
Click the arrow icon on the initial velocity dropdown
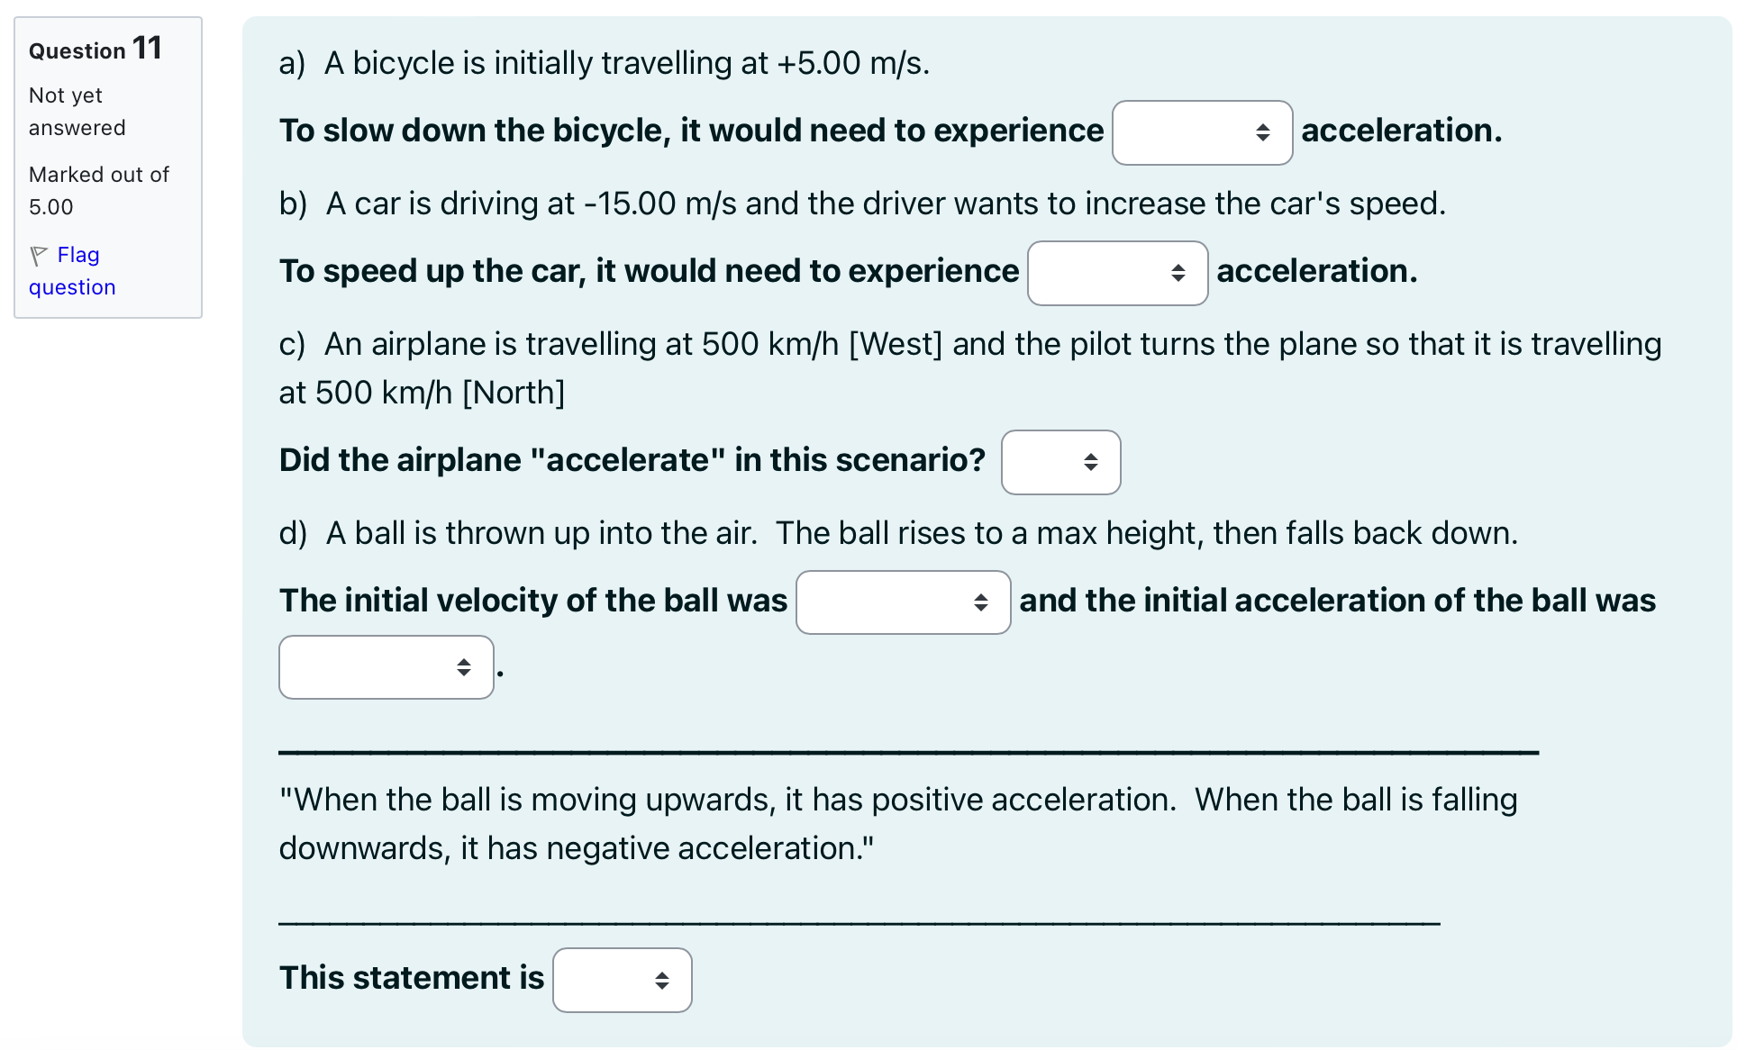pos(981,602)
